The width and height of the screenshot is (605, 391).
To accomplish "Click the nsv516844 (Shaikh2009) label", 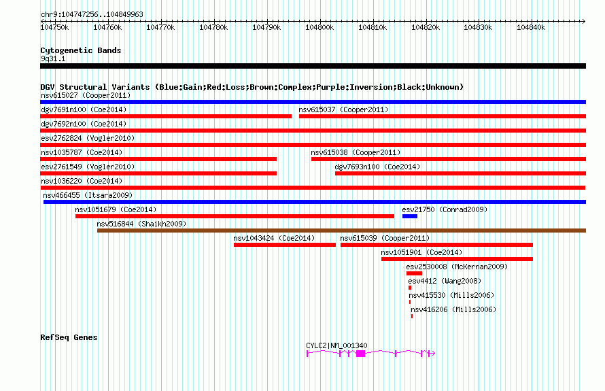I will (x=141, y=224).
